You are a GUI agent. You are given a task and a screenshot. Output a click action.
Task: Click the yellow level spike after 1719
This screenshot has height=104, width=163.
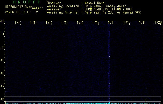(x=146, y=101)
